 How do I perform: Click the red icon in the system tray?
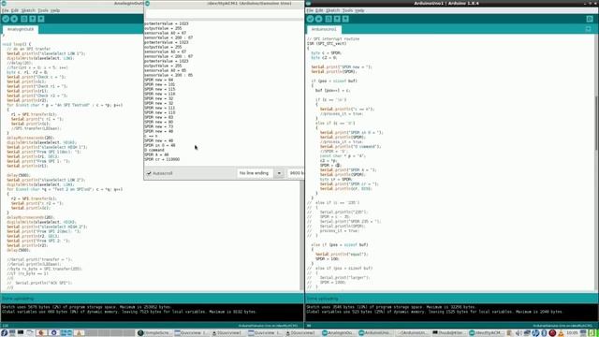552,333
